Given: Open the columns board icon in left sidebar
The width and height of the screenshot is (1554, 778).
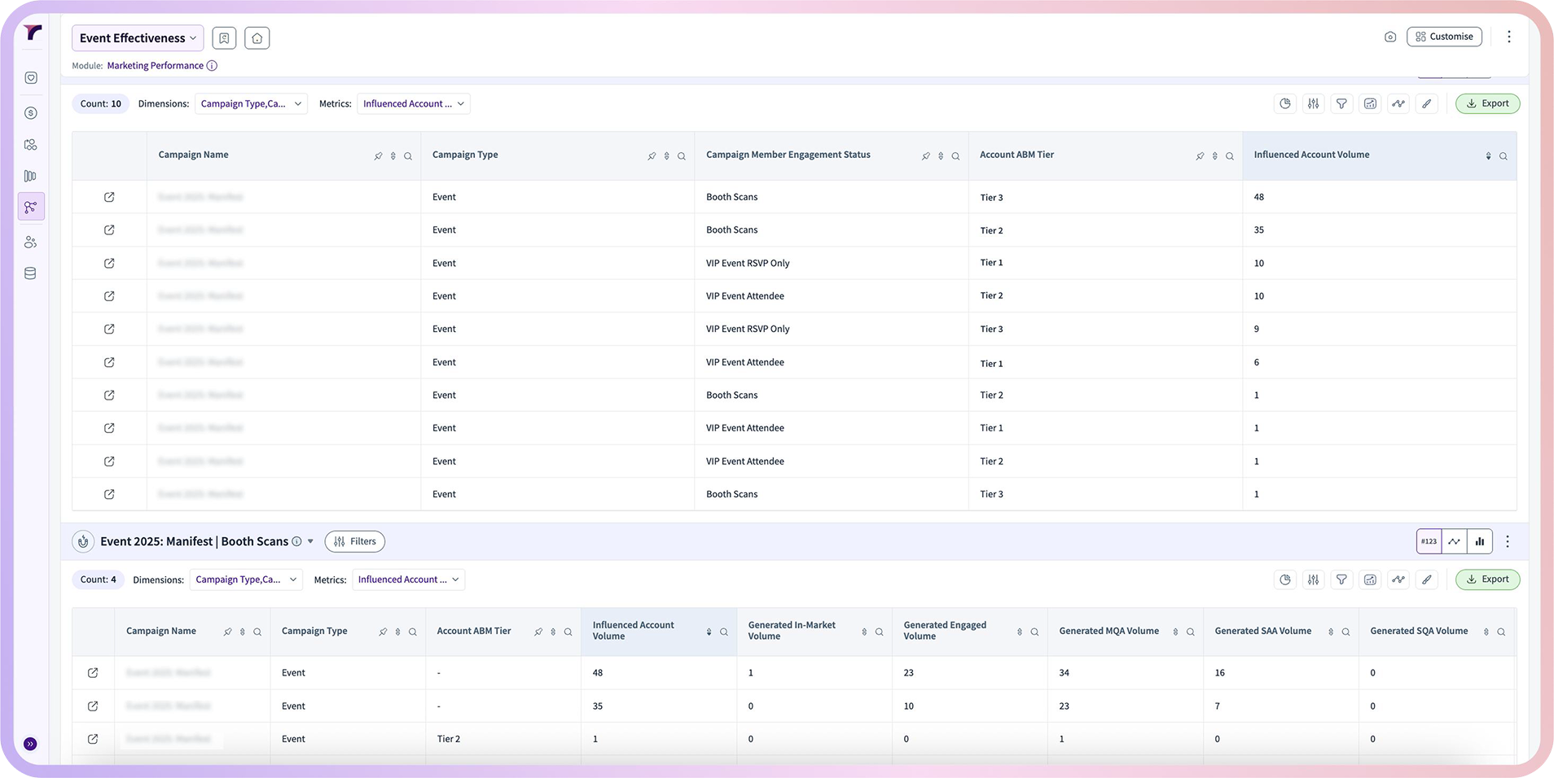Looking at the screenshot, I should click(31, 176).
